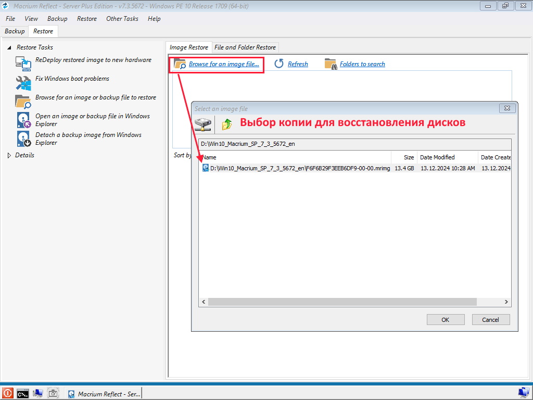The width and height of the screenshot is (533, 400).
Task: Click the red power shutdown icon in taskbar
Action: (7, 394)
